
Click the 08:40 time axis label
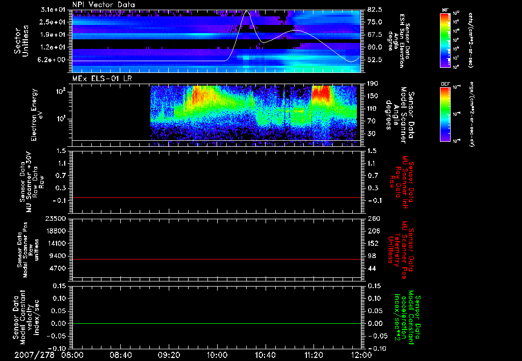(120, 355)
